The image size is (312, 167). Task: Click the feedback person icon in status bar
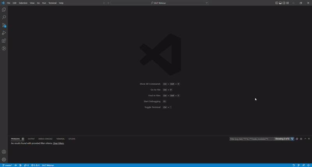click(x=303, y=165)
